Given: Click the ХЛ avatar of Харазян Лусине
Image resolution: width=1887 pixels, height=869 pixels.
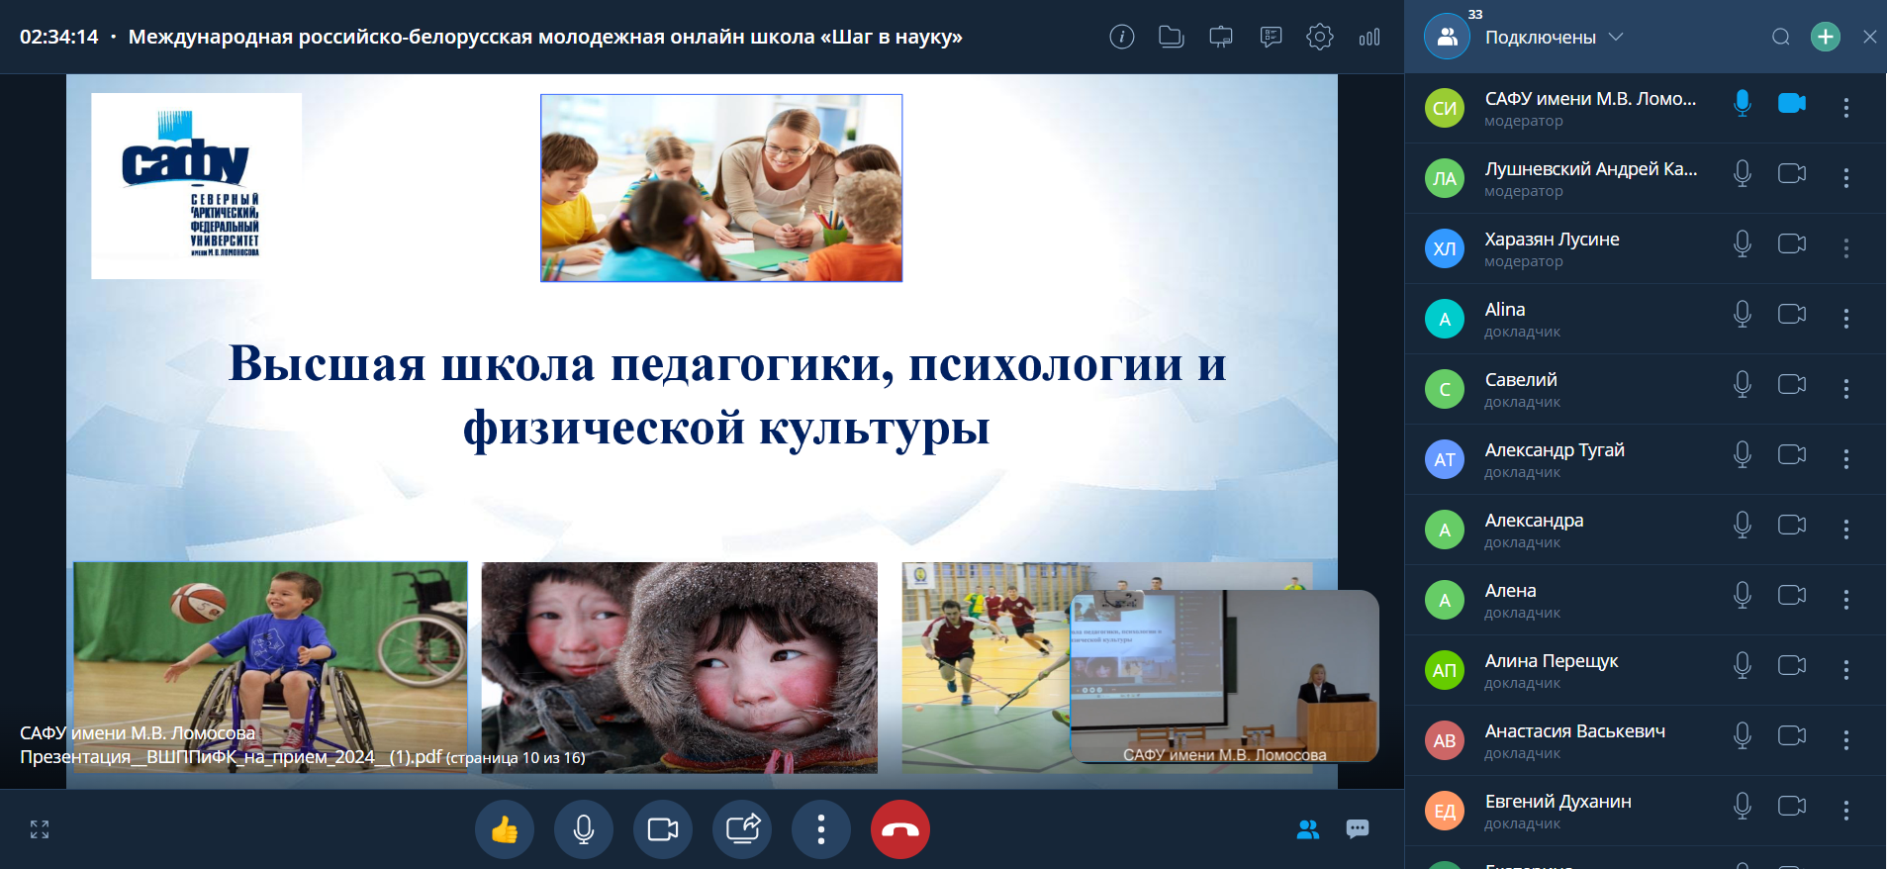Looking at the screenshot, I should click(1445, 248).
